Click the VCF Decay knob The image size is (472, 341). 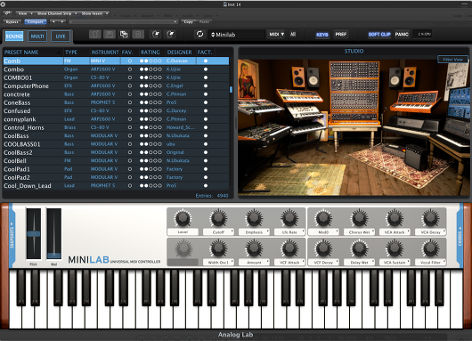pyautogui.click(x=323, y=248)
